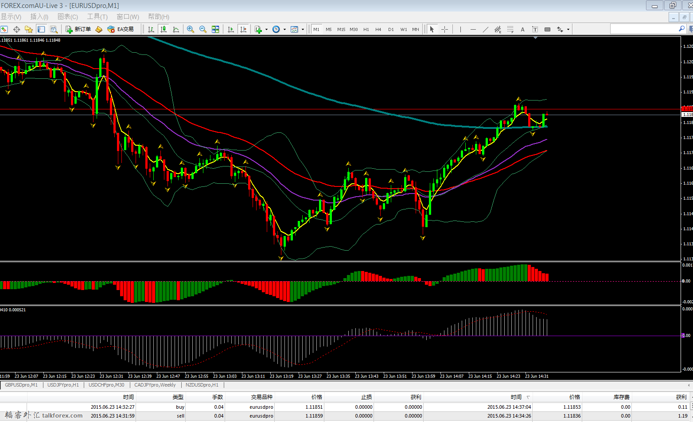Toggle chart shift from right edge
Image resolution: width=693 pixels, height=422 pixels.
pos(243,29)
